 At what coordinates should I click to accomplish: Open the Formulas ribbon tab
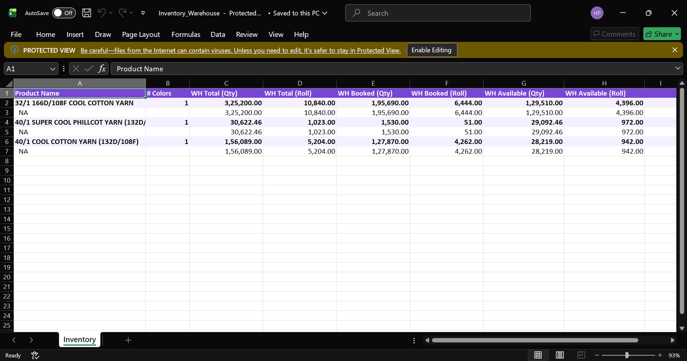click(186, 34)
